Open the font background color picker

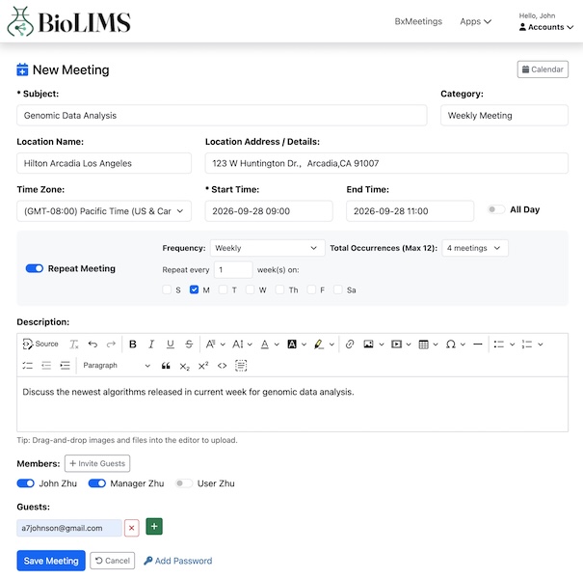click(297, 345)
